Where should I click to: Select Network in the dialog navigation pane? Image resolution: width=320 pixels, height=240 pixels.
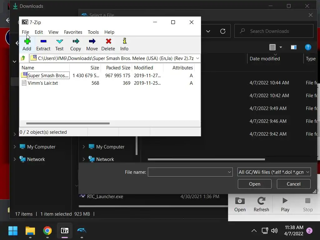pyautogui.click(x=105, y=159)
